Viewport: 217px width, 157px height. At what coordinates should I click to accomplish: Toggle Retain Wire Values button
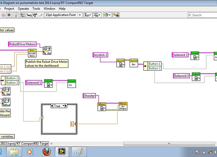23,15
